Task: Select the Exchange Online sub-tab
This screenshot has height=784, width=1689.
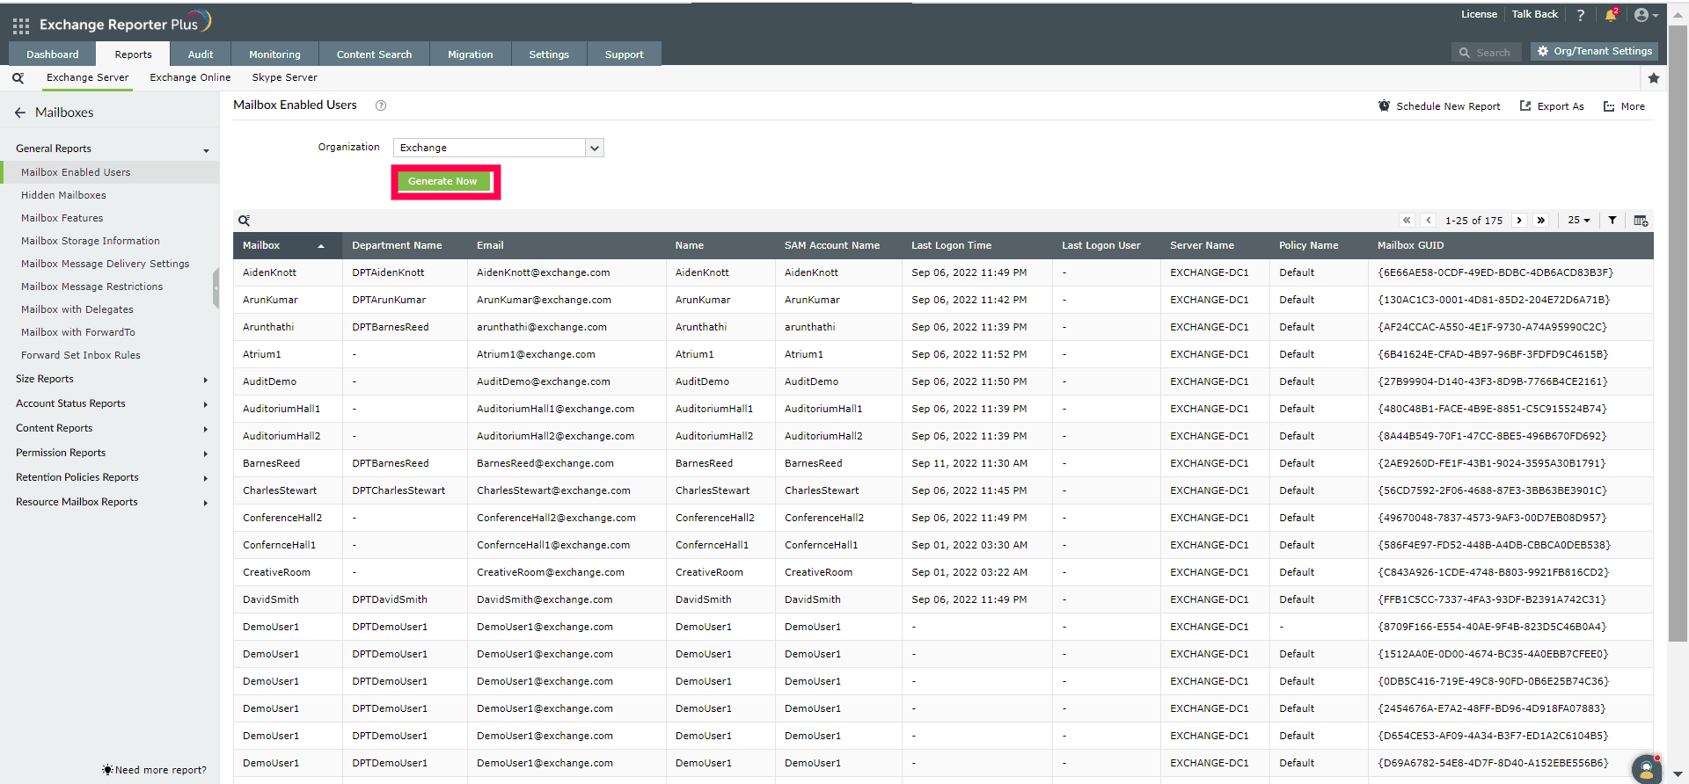Action: point(190,78)
